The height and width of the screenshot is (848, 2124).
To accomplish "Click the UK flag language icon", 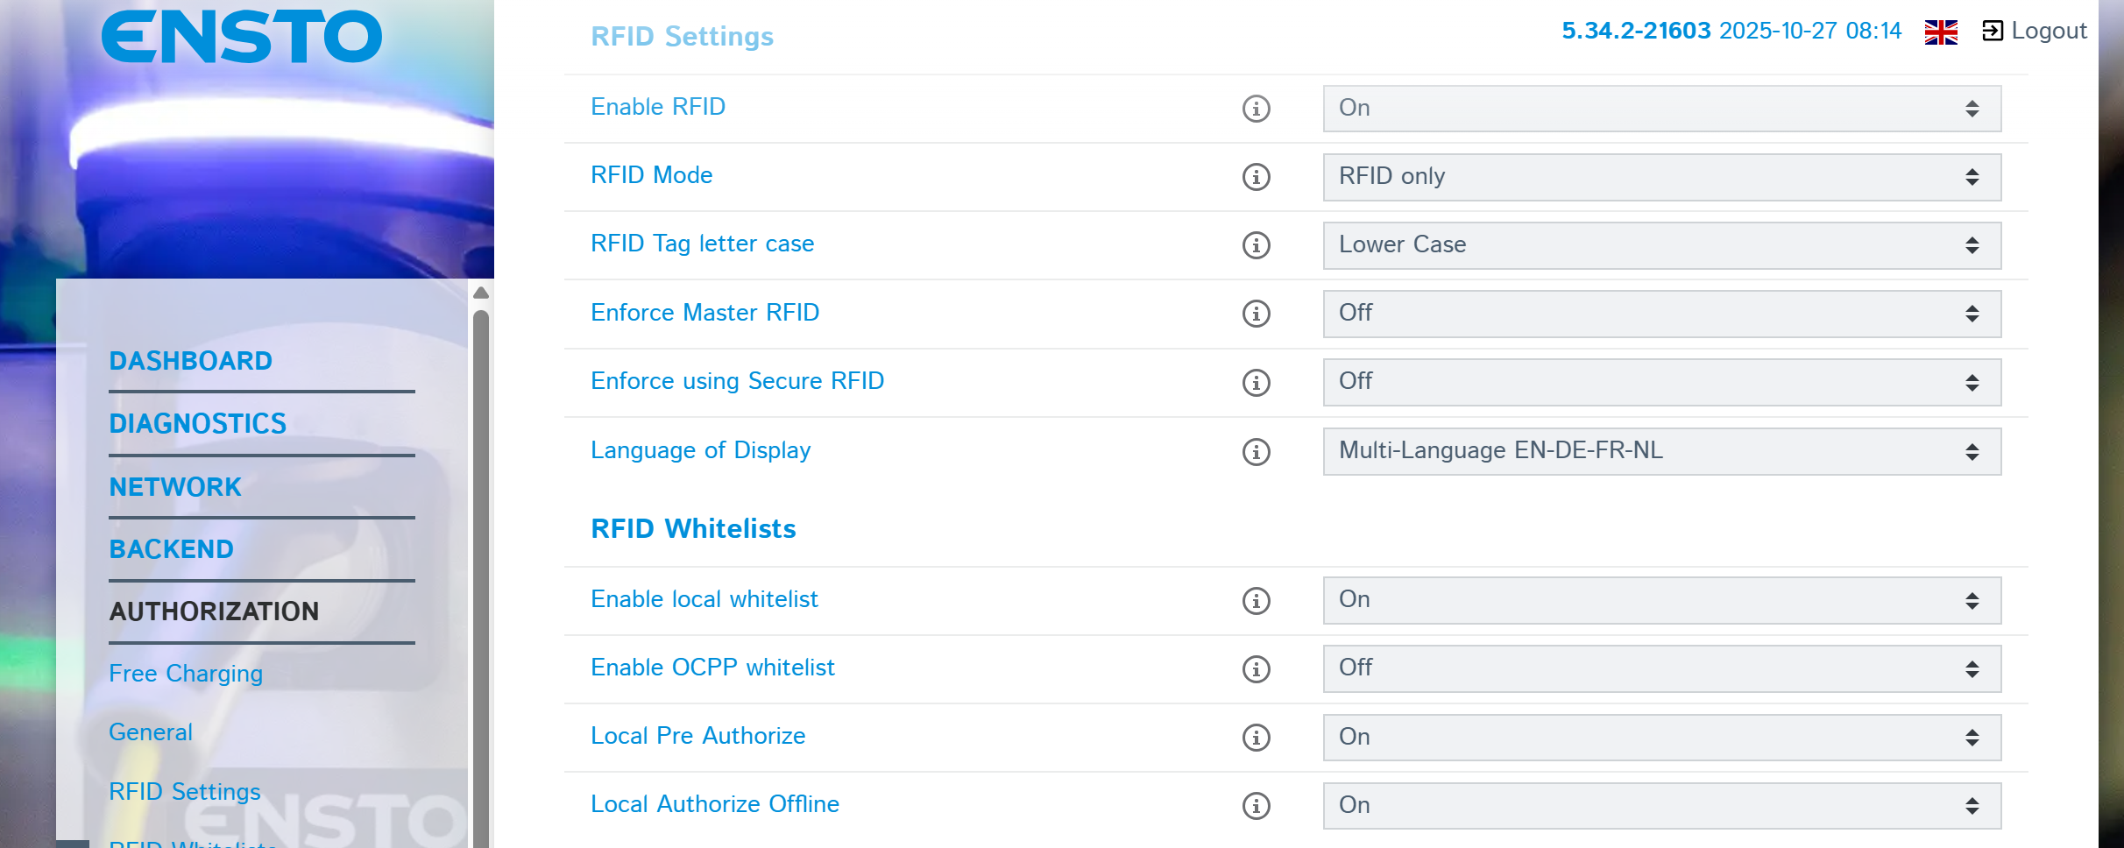I will (x=1941, y=32).
